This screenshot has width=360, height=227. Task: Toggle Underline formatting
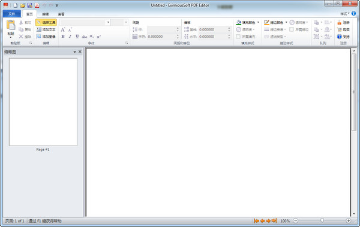point(77,37)
